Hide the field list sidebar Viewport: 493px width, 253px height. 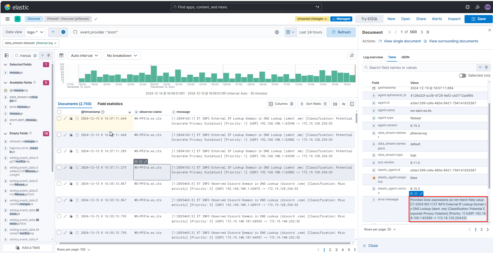pyautogui.click(x=7, y=55)
